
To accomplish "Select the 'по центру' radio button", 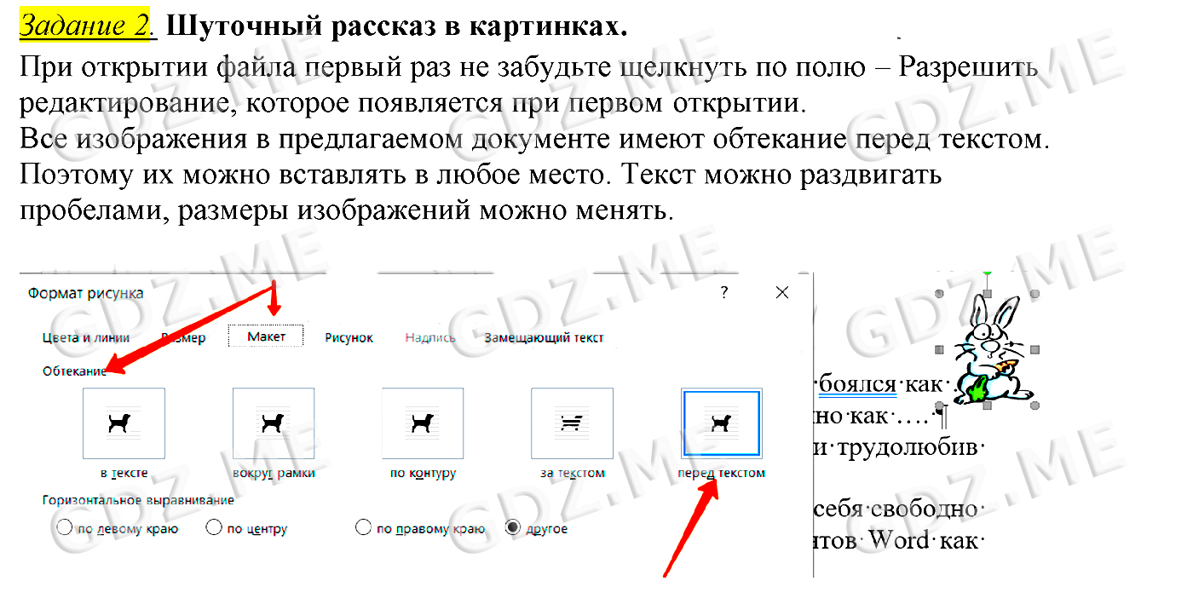I will pyautogui.click(x=214, y=528).
